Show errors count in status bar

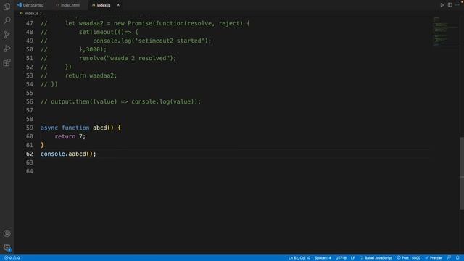8,258
